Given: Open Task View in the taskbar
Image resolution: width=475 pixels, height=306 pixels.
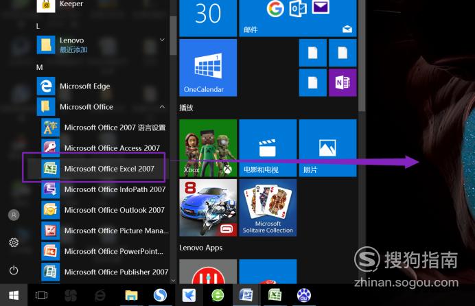Looking at the screenshot, I should click(x=41, y=295).
